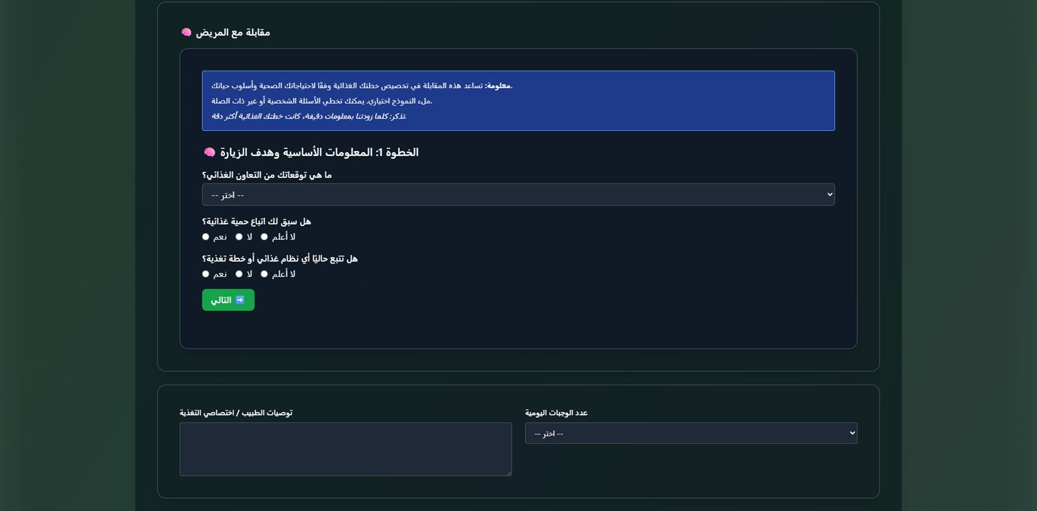Click the الخطوة 1 heading text
This screenshot has width=1037, height=511.
coord(319,152)
